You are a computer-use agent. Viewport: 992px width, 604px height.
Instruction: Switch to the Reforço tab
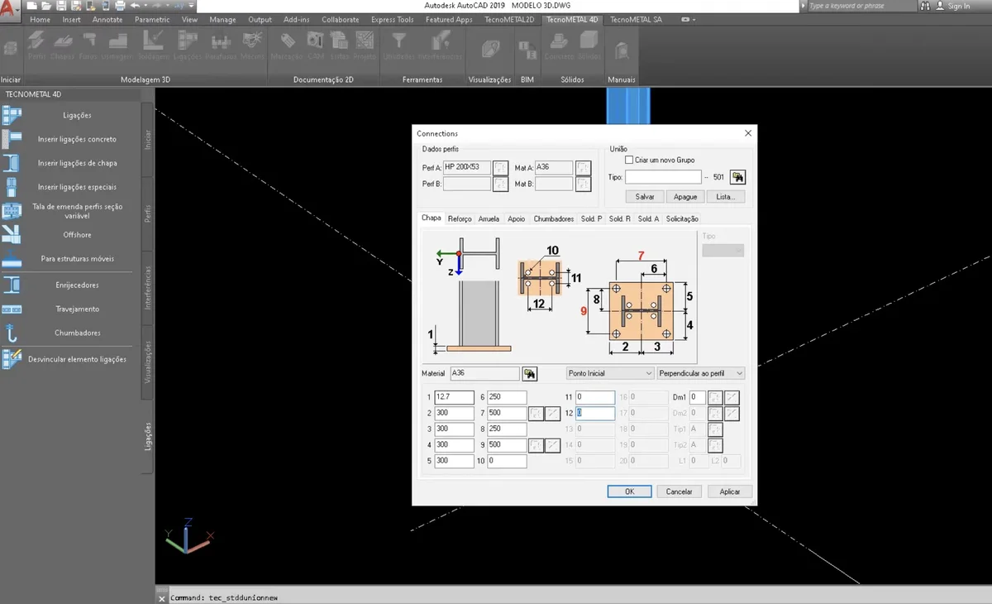tap(459, 218)
